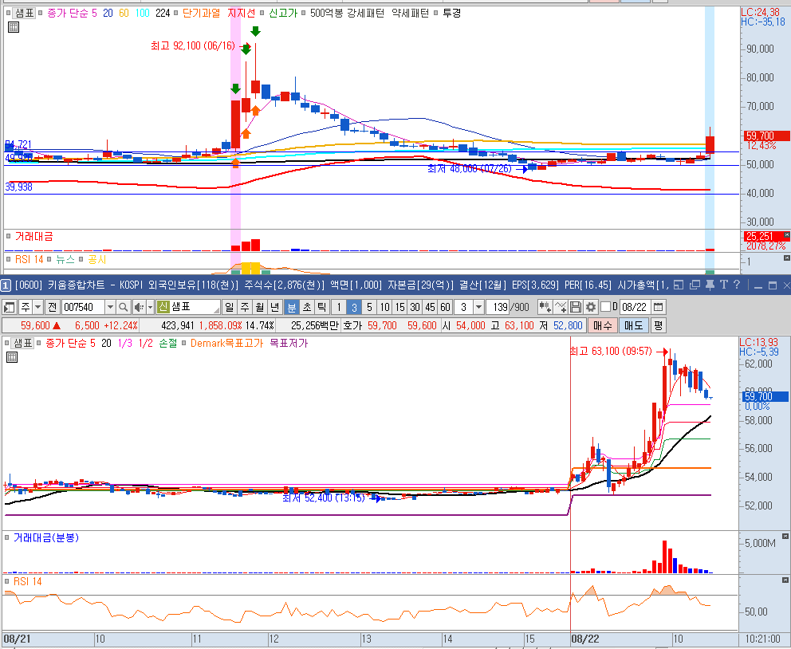Toggle the 뉴스 indicator marker
The width and height of the screenshot is (791, 649).
(49, 259)
